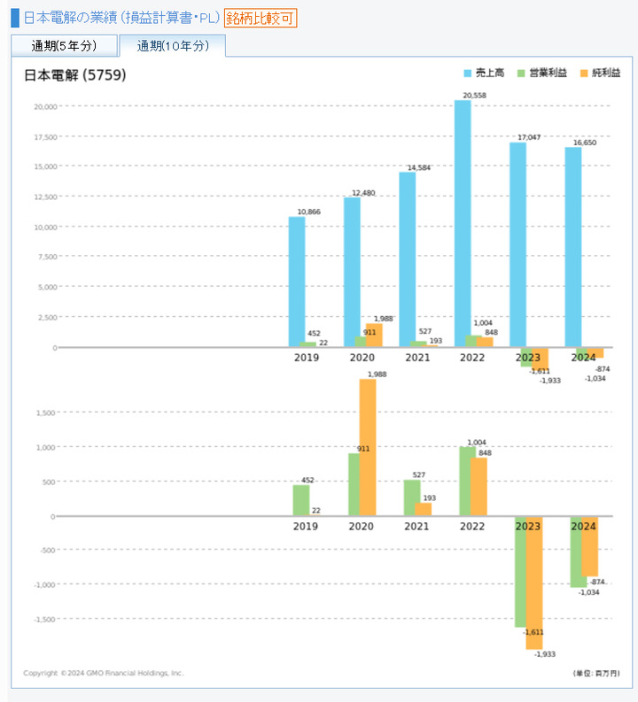Click the lower chart 2022 net profit bar 848
Screen dimensions: 638x702
479,487
